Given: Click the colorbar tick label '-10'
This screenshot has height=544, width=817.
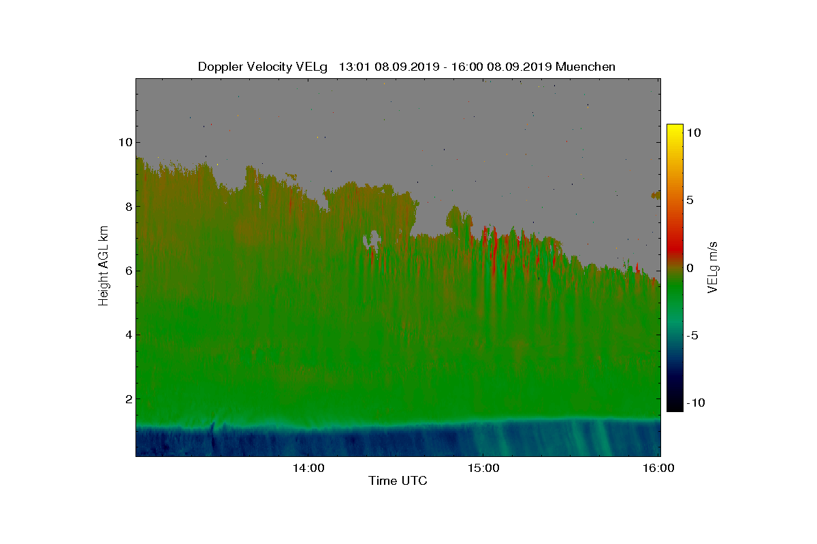Looking at the screenshot, I should tap(694, 403).
